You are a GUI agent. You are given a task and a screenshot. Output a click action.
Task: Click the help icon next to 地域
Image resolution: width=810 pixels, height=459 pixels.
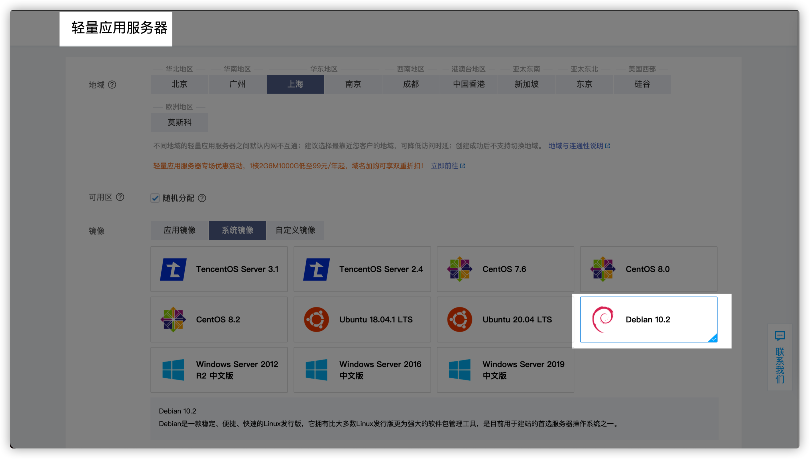tap(112, 85)
